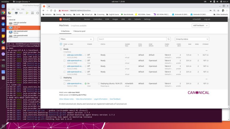Click create new VM icon in Virtual Machine Manager
This screenshot has height=129, width=230.
tap(9, 13)
